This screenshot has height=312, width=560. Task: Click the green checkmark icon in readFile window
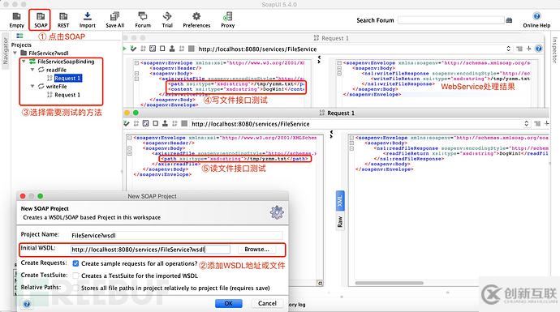click(127, 124)
